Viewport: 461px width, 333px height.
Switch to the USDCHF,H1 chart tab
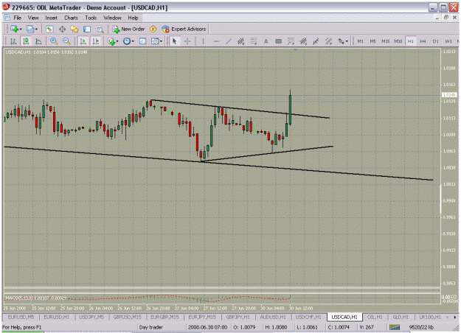[x=308, y=317]
